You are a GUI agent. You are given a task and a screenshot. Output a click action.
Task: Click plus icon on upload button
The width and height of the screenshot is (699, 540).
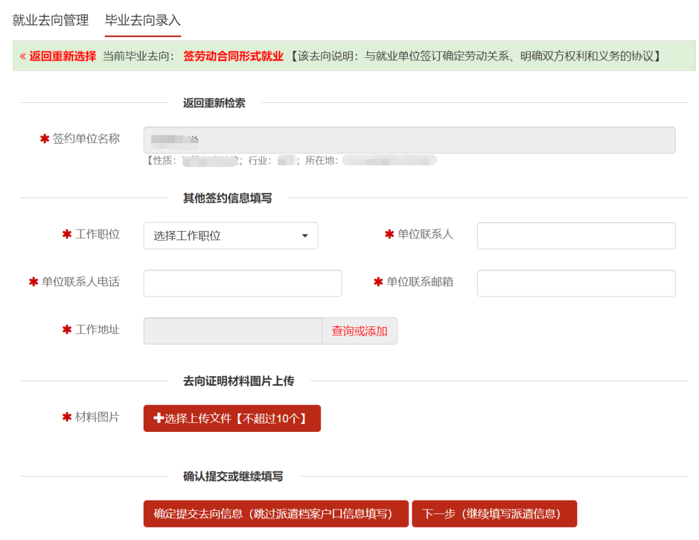tap(159, 418)
